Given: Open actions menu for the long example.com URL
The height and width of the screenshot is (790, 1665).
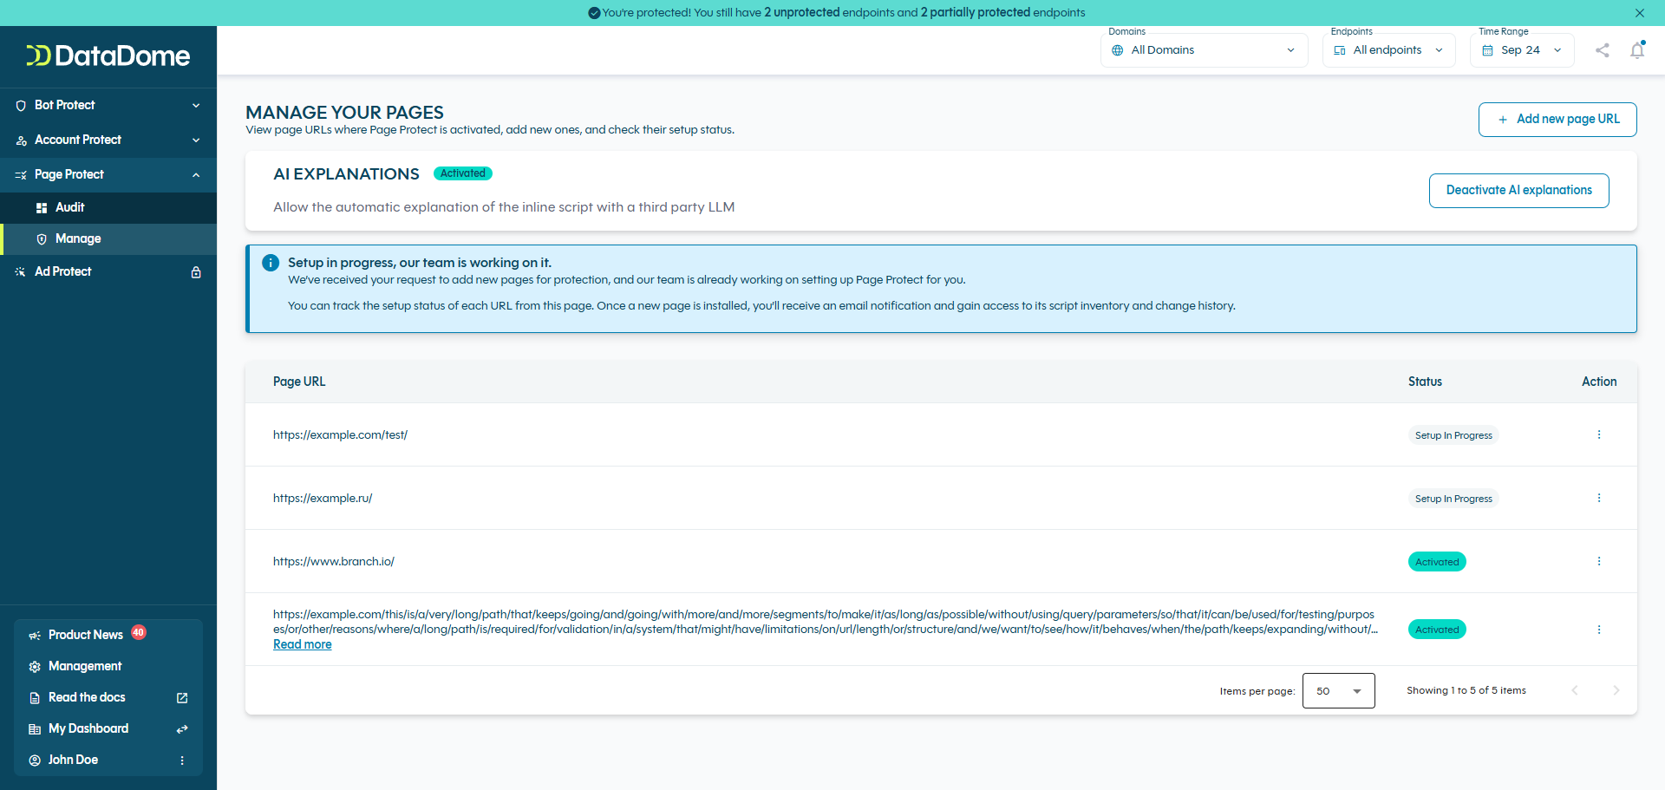Looking at the screenshot, I should (1599, 630).
